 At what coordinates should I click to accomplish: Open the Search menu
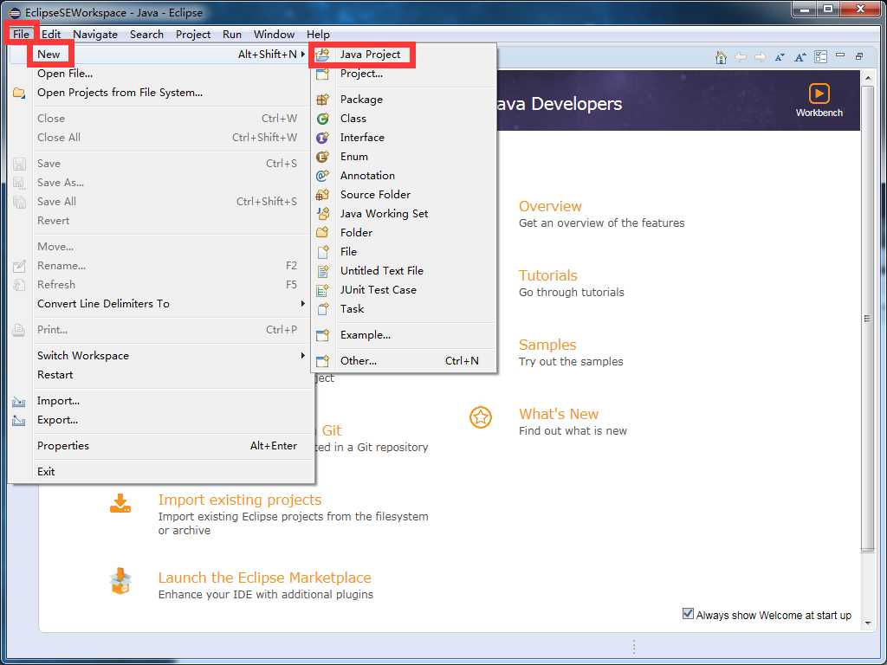(146, 34)
